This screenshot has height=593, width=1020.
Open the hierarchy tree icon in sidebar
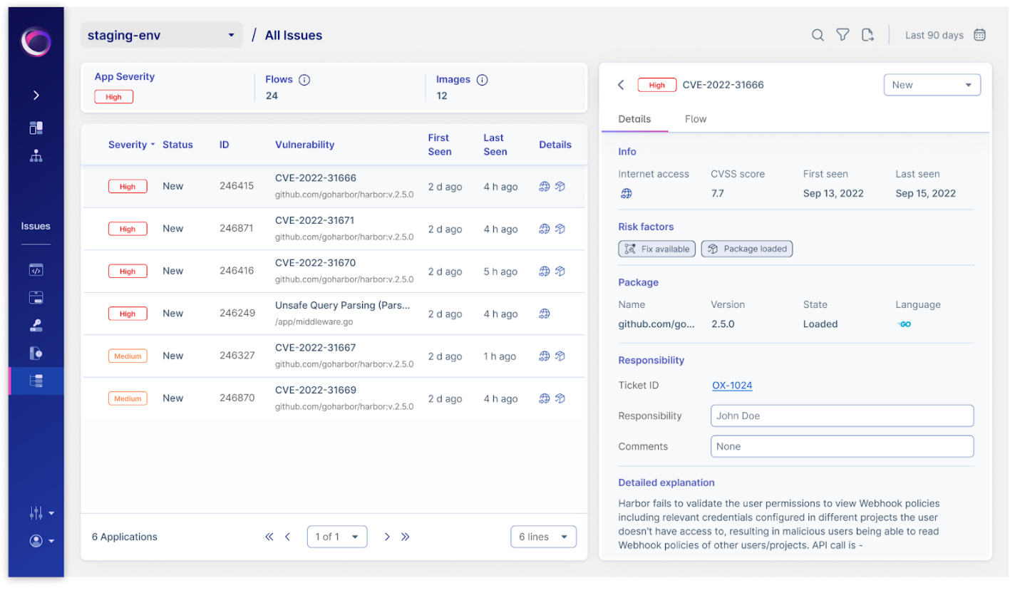tap(36, 155)
